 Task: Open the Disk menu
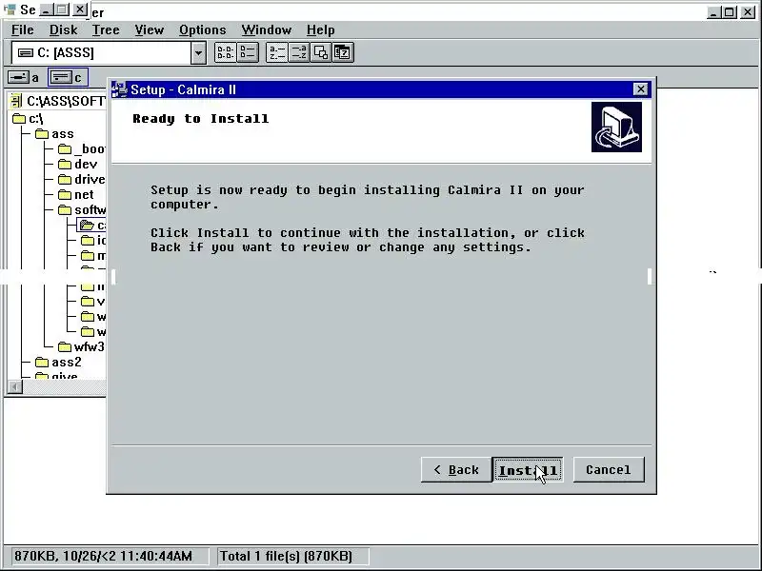click(x=63, y=30)
